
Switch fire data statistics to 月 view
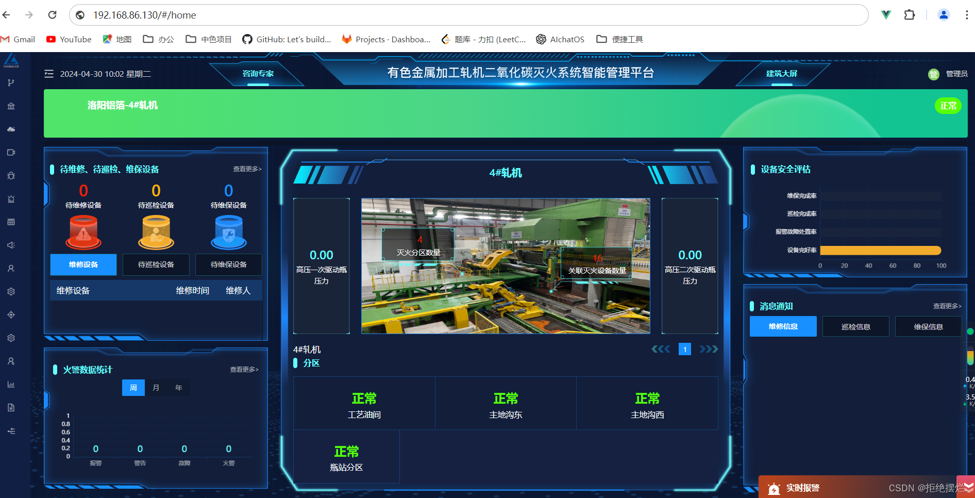(x=156, y=387)
